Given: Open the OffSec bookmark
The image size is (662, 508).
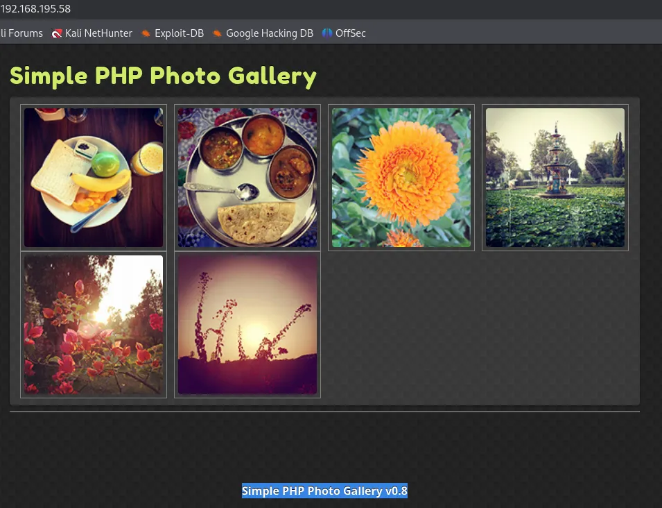Looking at the screenshot, I should (344, 33).
